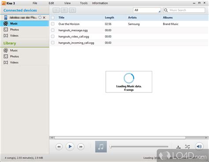Click the device sync refresh icon
209x162 pixels.
click(40, 18)
